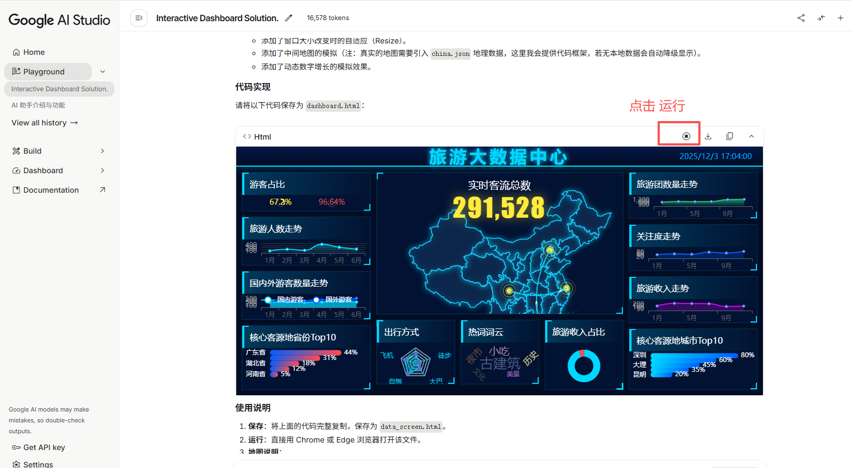Click the 旅游大数据中心 dashboard title
Viewport: 852px width, 468px height.
pyautogui.click(x=498, y=157)
